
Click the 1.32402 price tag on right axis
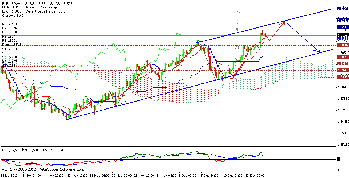tap(342, 21)
